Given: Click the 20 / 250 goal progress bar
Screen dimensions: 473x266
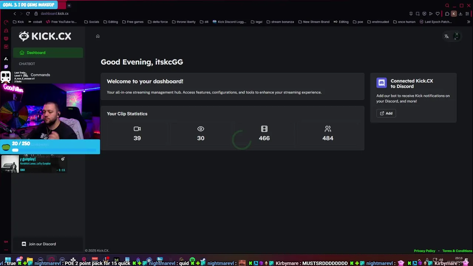Looking at the screenshot, I should [50, 147].
